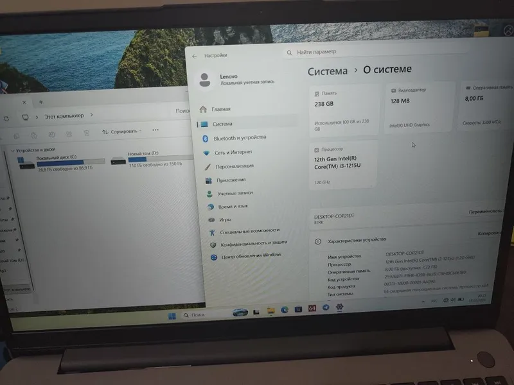Click the Lenovo account avatar
514x385 pixels.
click(205, 80)
